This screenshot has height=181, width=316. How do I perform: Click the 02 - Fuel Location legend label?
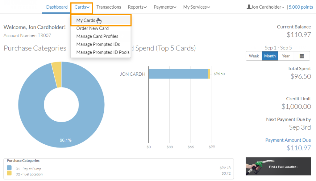point(29,174)
